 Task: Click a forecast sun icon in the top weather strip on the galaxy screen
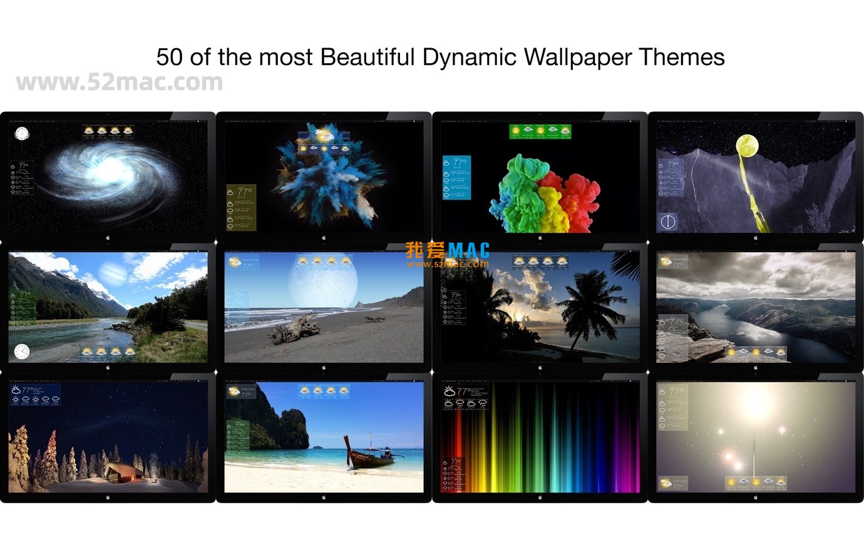click(89, 130)
